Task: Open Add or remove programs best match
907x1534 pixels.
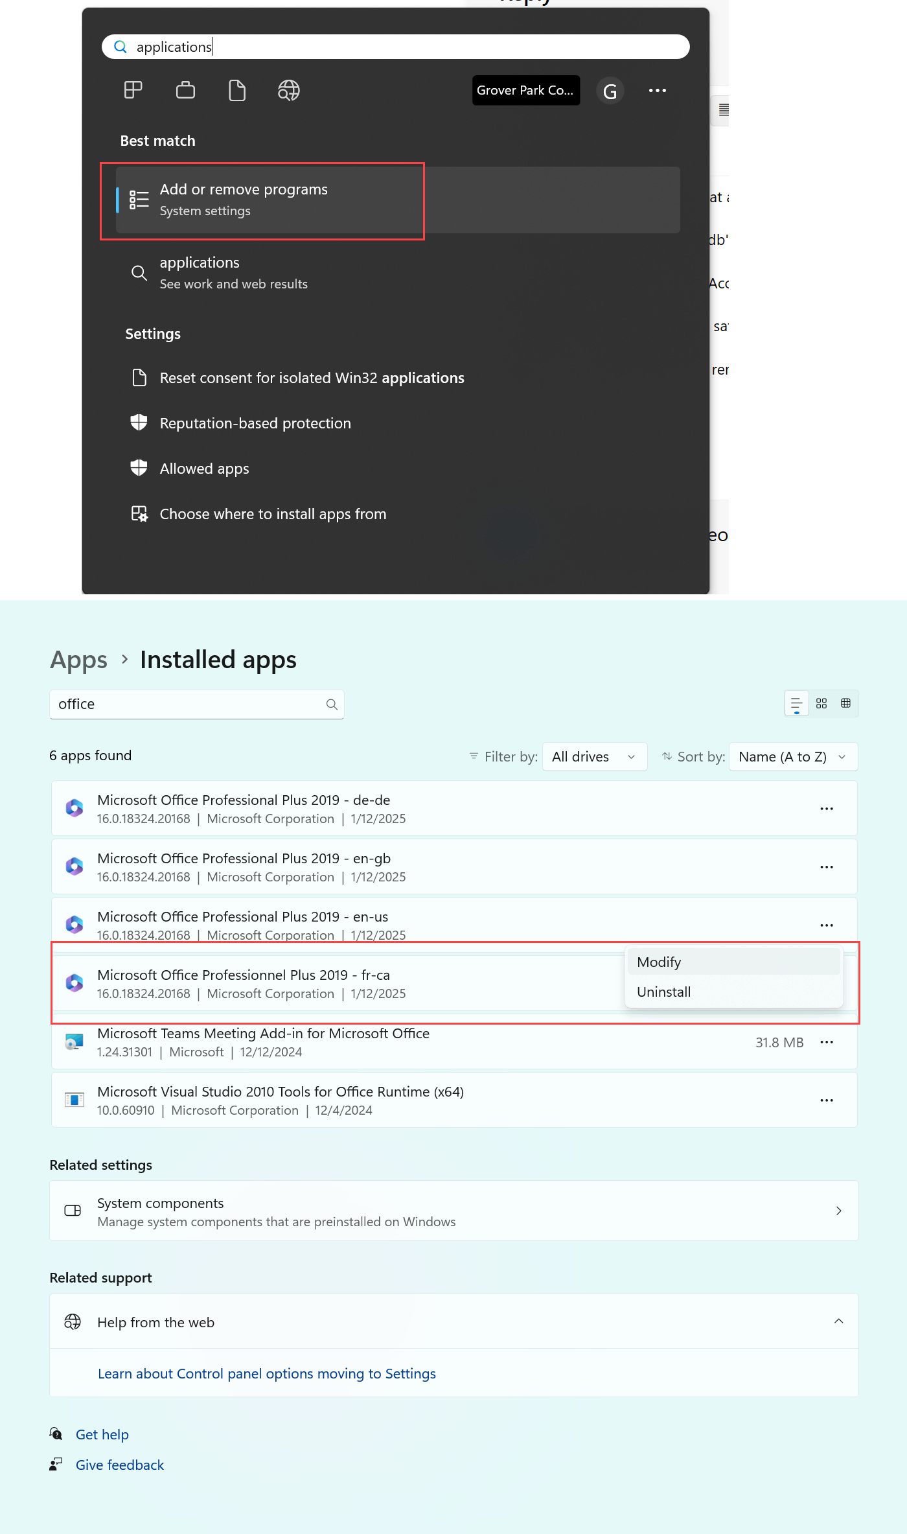Action: click(x=398, y=200)
